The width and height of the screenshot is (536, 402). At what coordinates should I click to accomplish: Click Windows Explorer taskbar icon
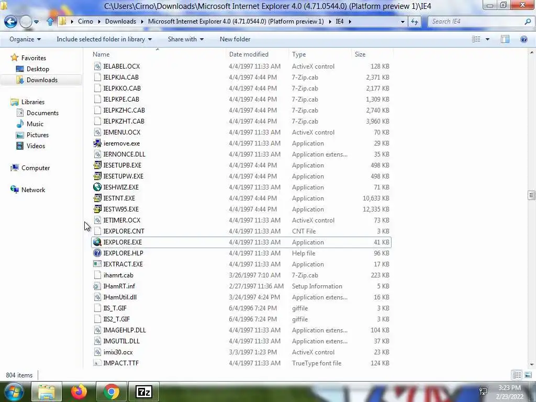pos(47,392)
